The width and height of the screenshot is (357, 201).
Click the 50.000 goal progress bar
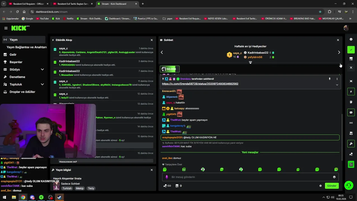point(170,69)
